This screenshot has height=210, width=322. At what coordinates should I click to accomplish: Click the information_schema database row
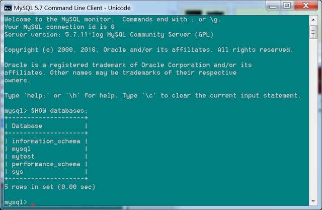pyautogui.click(x=46, y=141)
